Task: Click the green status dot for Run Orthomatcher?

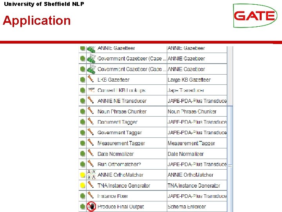Action: (x=83, y=164)
